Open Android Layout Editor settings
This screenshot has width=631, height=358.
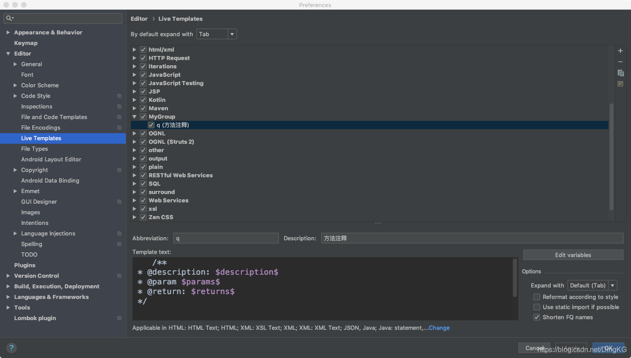[x=51, y=160]
